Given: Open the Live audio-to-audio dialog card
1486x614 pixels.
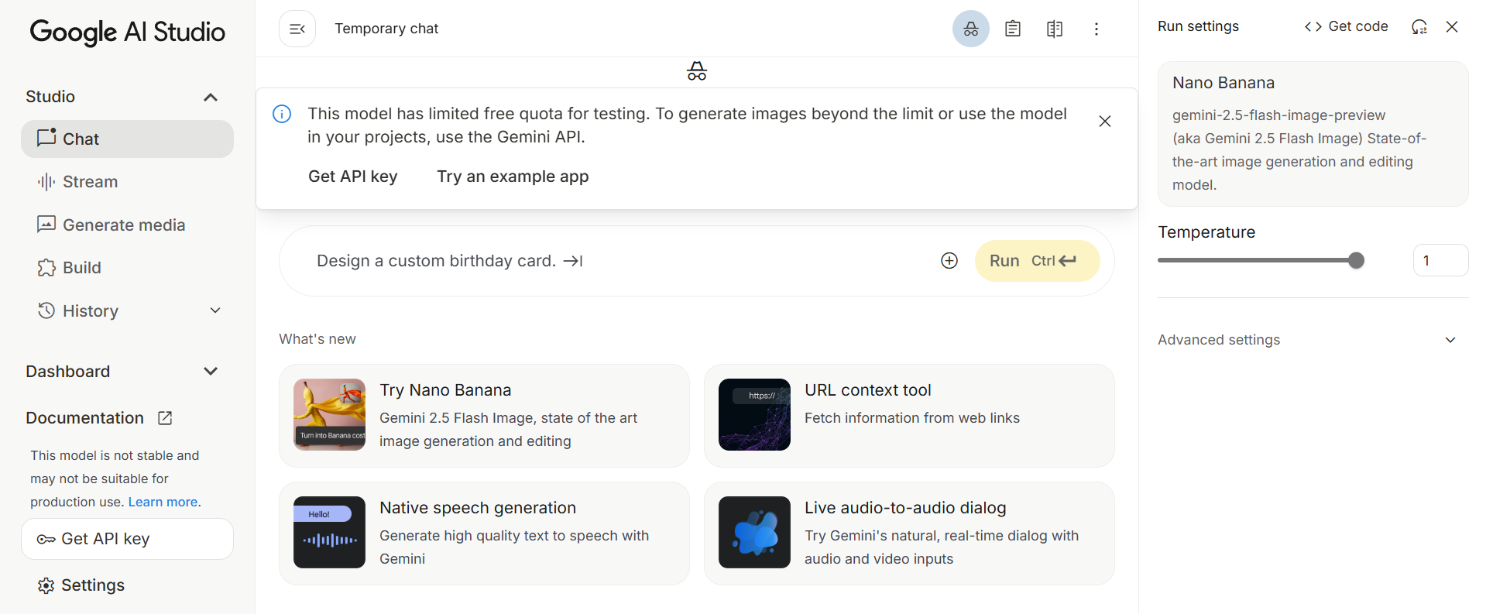Looking at the screenshot, I should (909, 533).
